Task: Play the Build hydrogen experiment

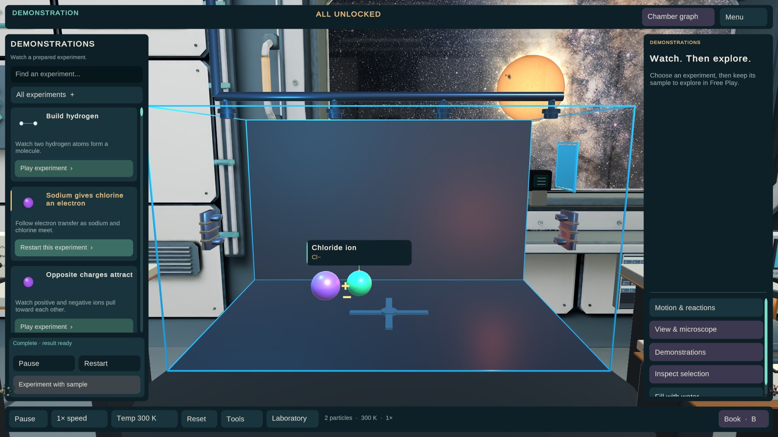Action: click(x=74, y=168)
